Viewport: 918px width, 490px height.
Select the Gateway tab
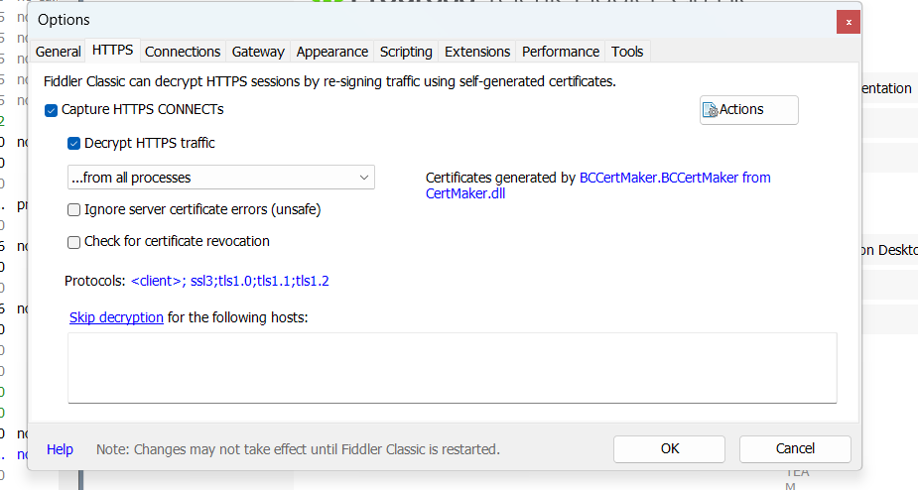258,52
